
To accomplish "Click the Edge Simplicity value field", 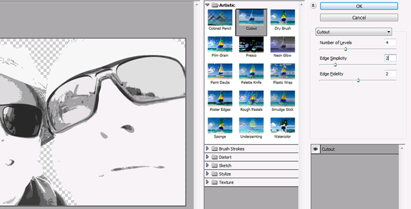I will pyautogui.click(x=390, y=58).
